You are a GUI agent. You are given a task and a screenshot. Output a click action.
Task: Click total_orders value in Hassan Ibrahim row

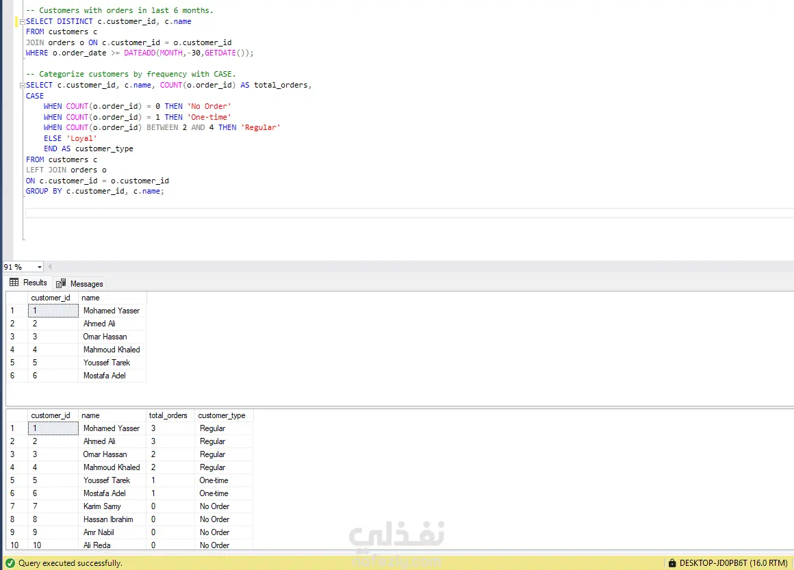point(170,519)
